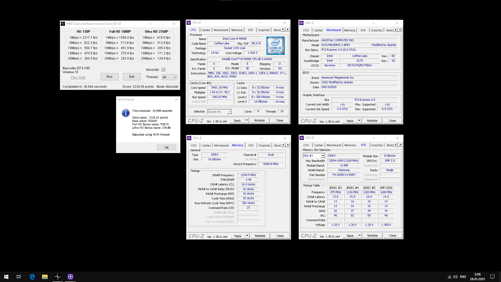Click the CPU-Z title icon of the Mainboard window
This screenshot has height=282, width=501.
[302, 23]
